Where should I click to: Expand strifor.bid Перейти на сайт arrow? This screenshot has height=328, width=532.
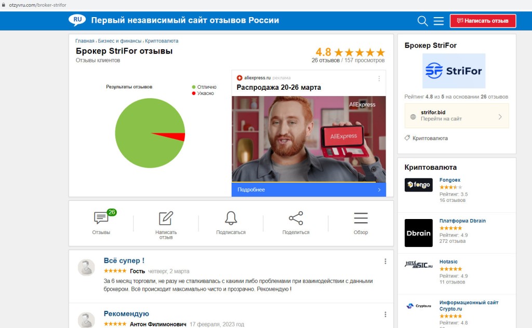click(500, 116)
